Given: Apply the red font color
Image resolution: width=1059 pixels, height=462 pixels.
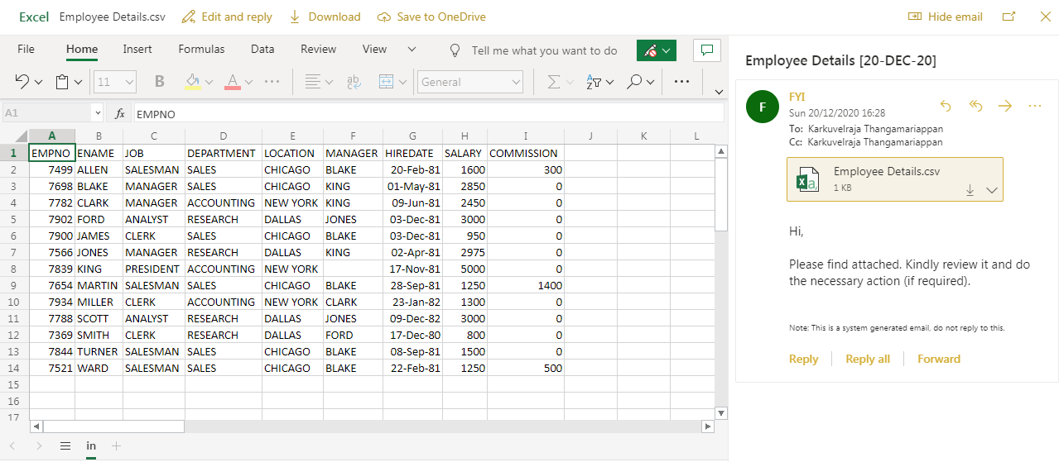Looking at the screenshot, I should coord(233,82).
